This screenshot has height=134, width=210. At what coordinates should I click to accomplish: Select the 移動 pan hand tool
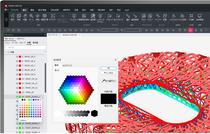click(25, 16)
